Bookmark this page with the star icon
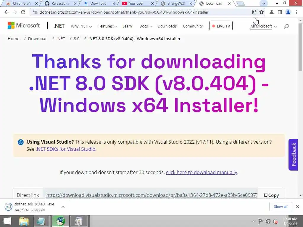Viewport: 303px width, 227px height. [262, 12]
